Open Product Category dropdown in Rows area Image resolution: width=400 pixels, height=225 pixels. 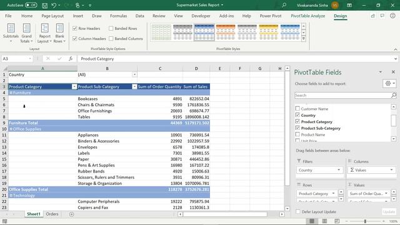[333, 193]
